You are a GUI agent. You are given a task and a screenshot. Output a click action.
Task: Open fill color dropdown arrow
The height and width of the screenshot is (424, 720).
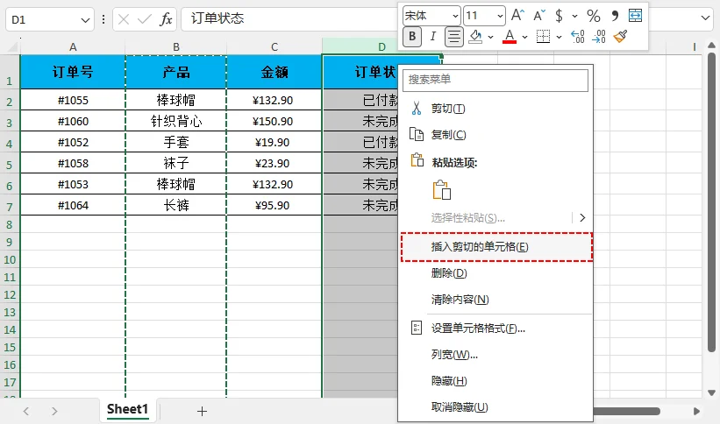[490, 37]
